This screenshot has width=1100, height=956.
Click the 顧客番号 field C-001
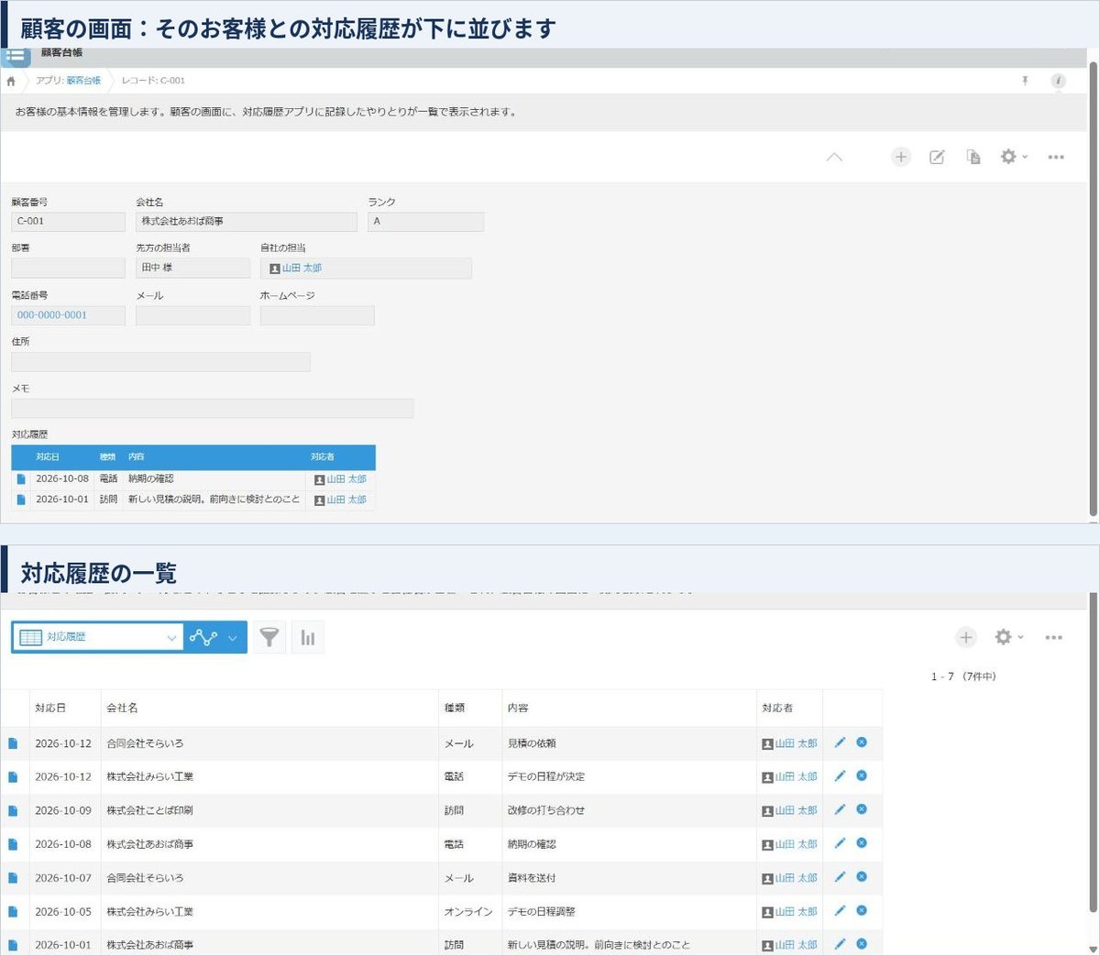68,222
